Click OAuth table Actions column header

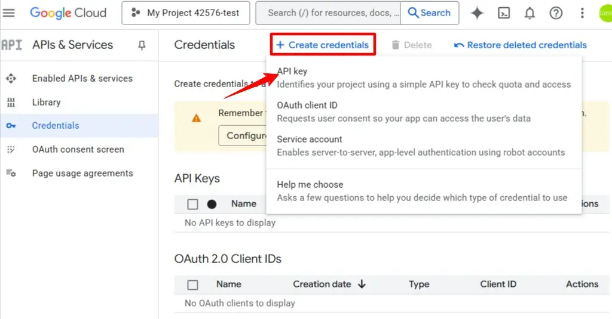click(582, 284)
